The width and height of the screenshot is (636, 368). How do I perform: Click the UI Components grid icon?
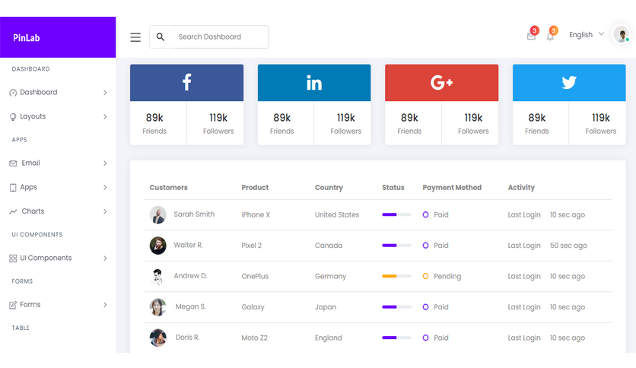[x=13, y=259]
